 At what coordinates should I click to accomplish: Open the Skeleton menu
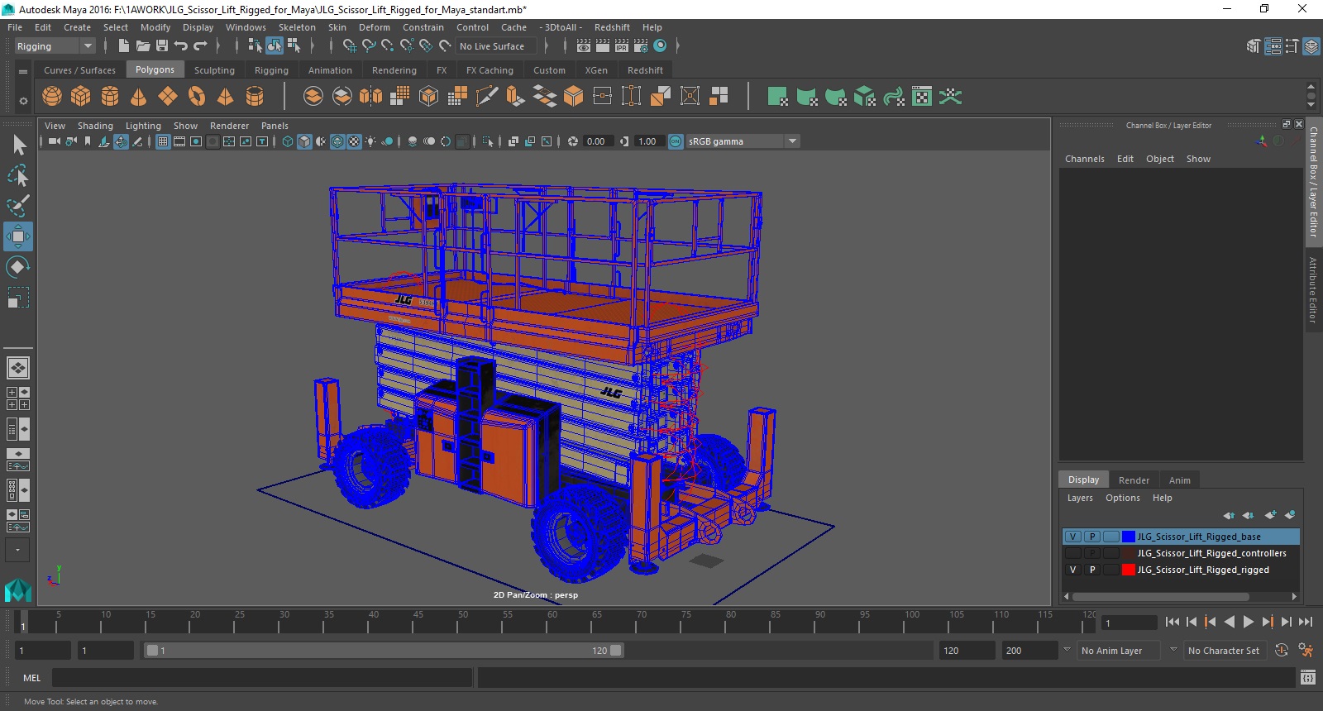(x=297, y=27)
